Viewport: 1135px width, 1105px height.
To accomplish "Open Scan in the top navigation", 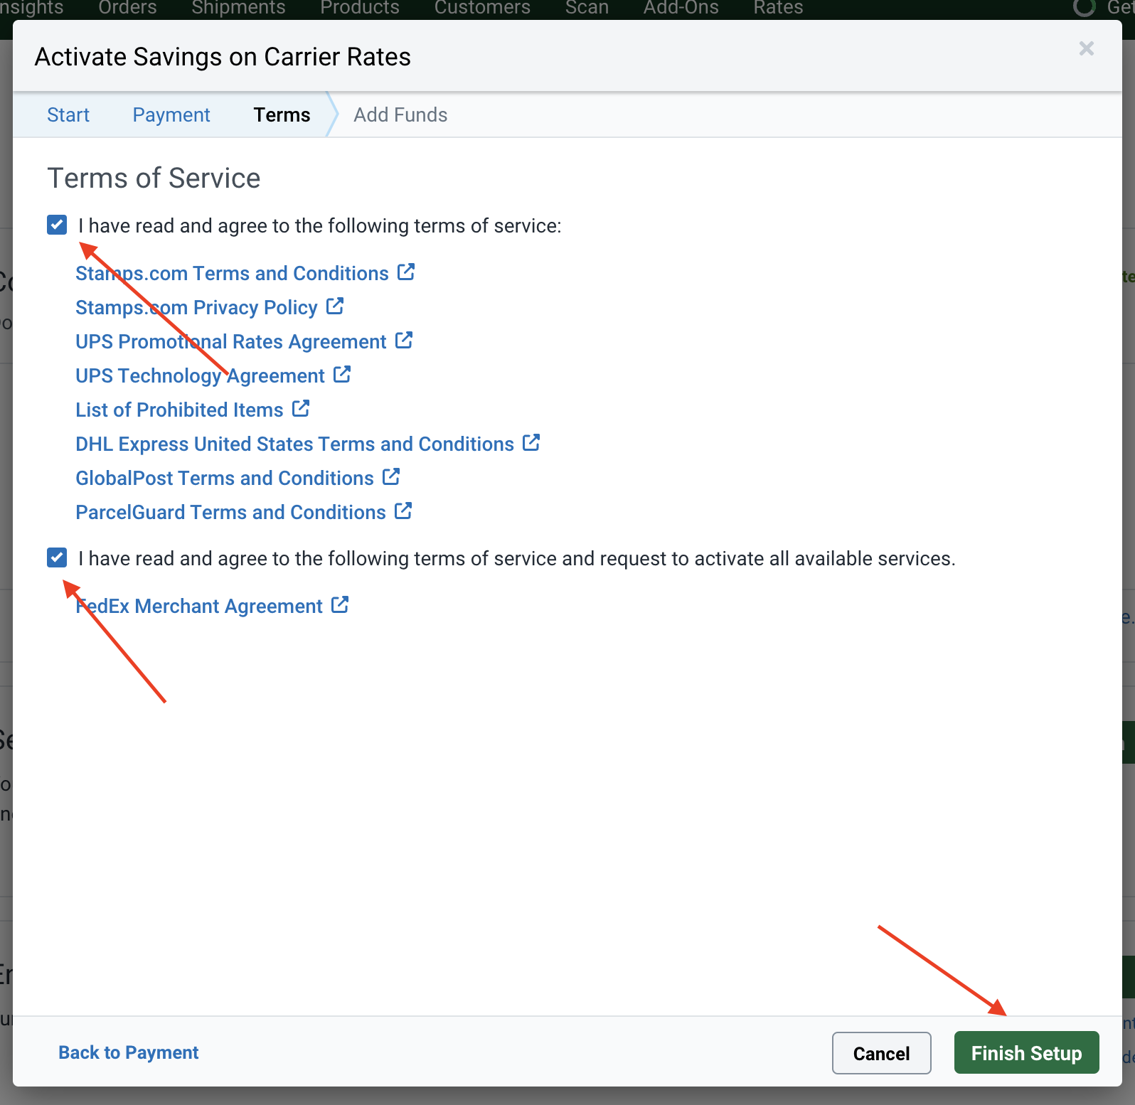I will pyautogui.click(x=587, y=9).
